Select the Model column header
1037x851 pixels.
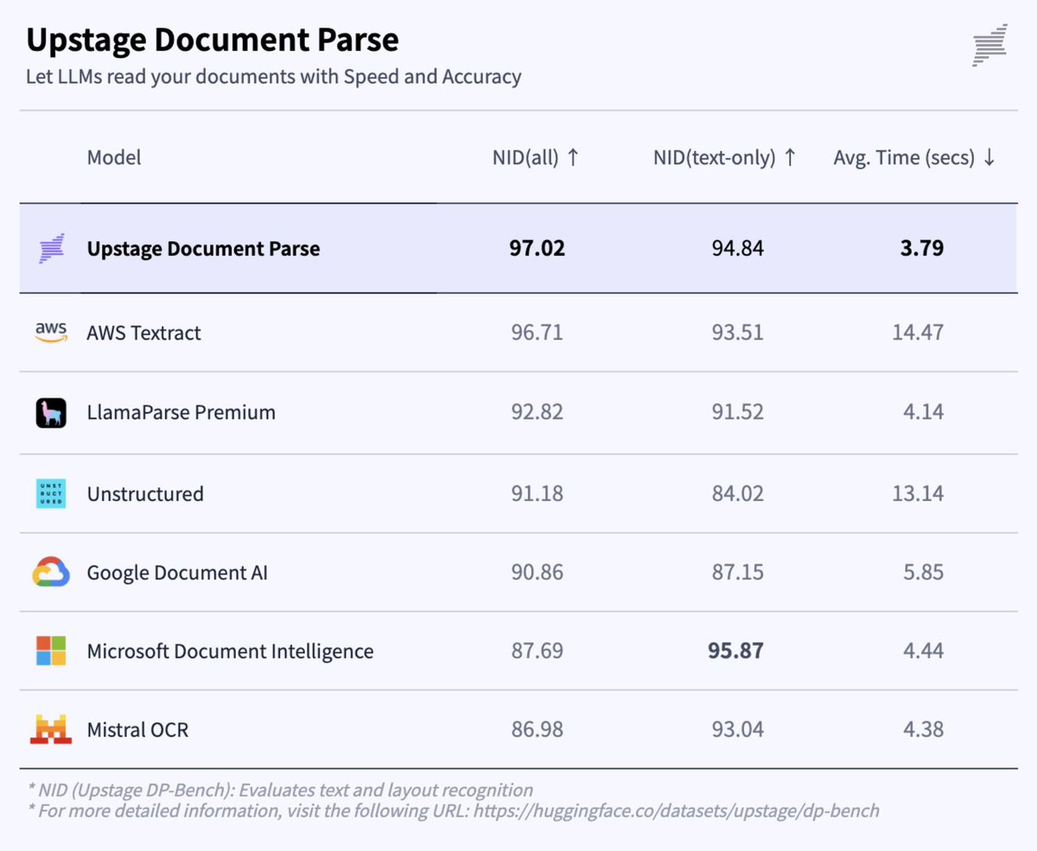point(114,157)
